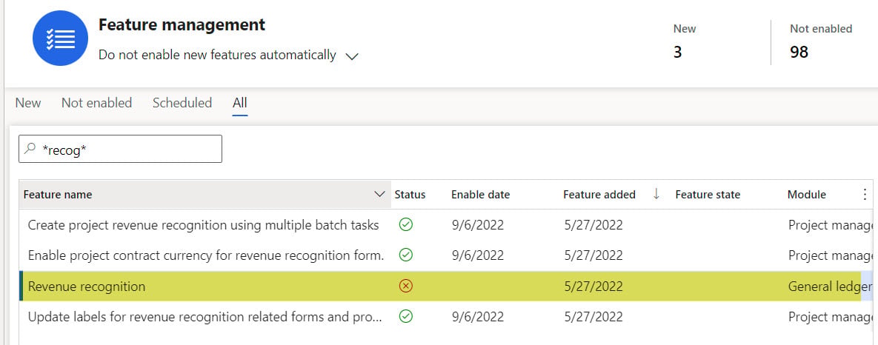Click Feature added 5/27/2022 in Update labels row
The image size is (878, 345).
coord(593,317)
